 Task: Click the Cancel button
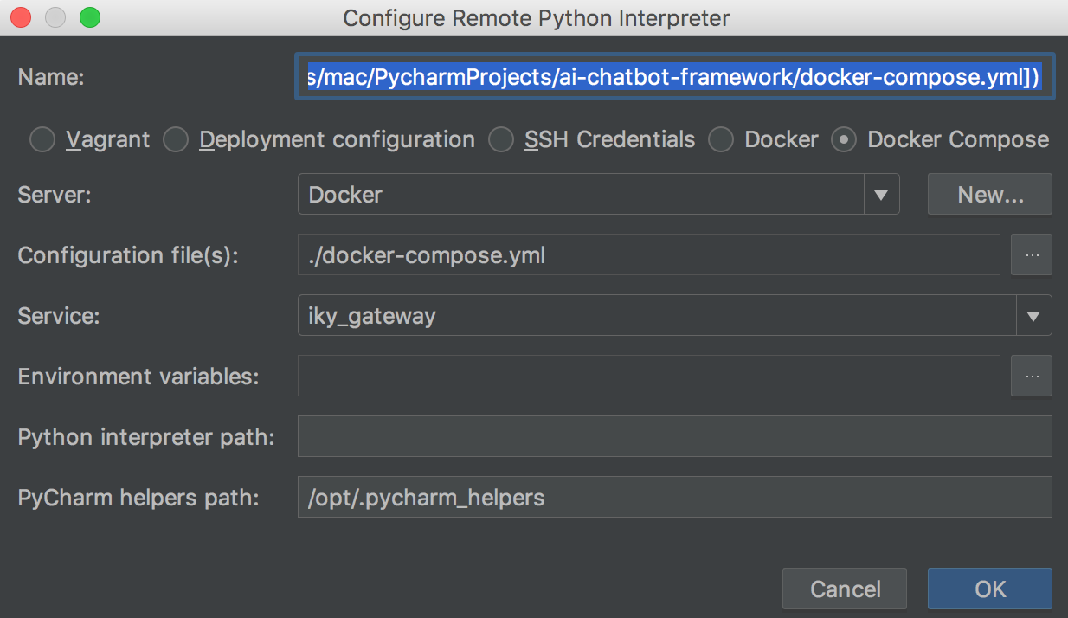point(845,589)
